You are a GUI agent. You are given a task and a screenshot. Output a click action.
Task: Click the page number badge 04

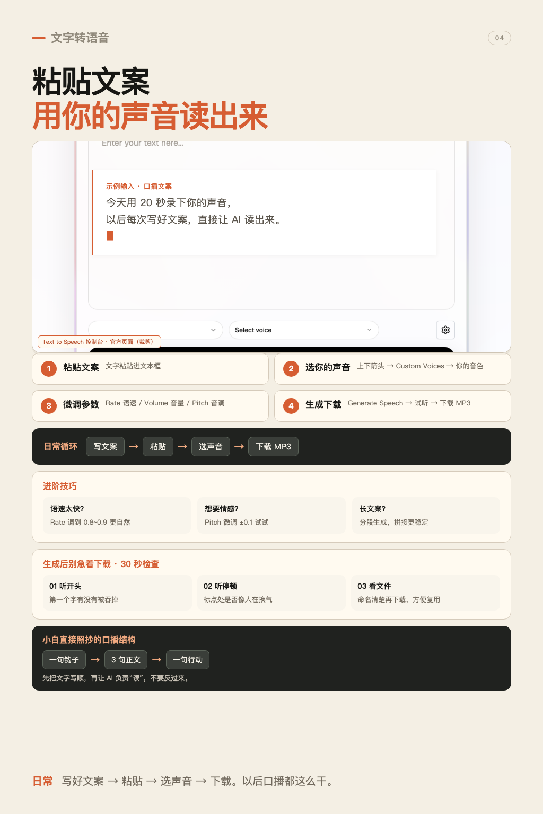[x=500, y=38]
